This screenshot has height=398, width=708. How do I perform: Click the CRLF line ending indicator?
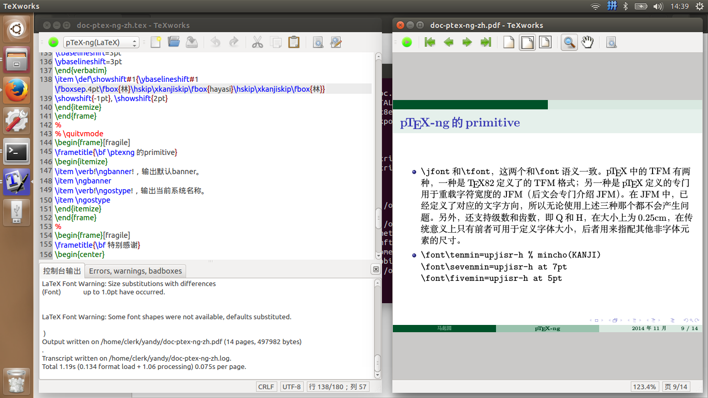click(x=266, y=387)
